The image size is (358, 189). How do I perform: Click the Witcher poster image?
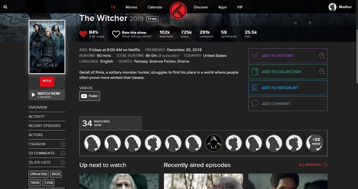click(47, 47)
